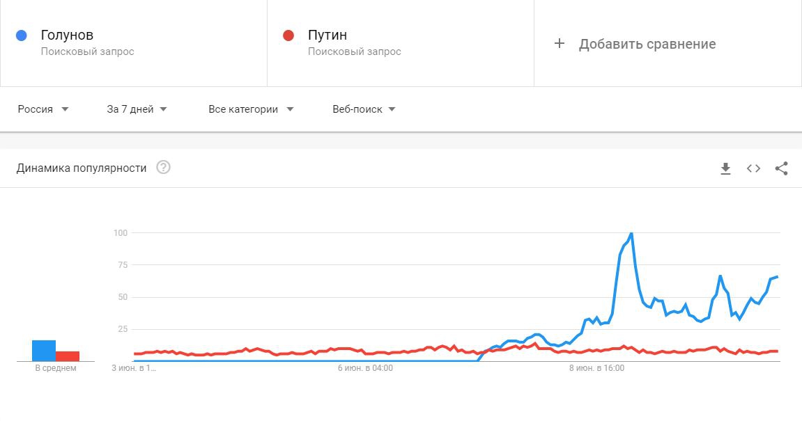Click the 6 июн. в 04:00 axis label
The image size is (802, 421).
coord(365,368)
